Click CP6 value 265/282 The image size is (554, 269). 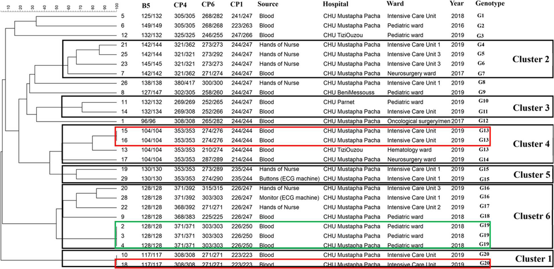pos(212,121)
